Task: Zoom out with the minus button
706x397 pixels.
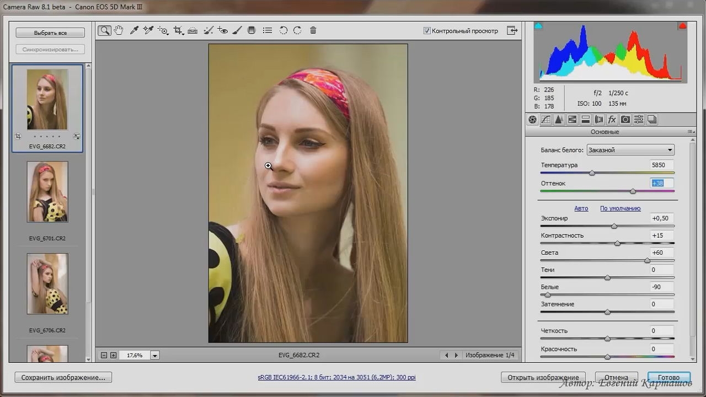Action: point(104,355)
